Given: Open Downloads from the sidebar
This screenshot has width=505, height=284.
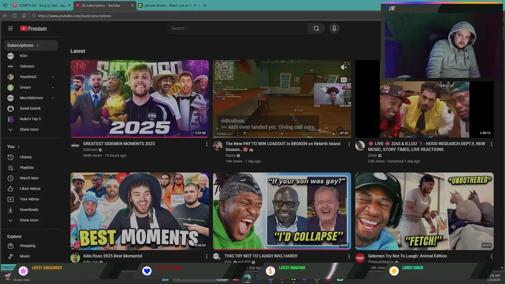Looking at the screenshot, I should [31, 209].
